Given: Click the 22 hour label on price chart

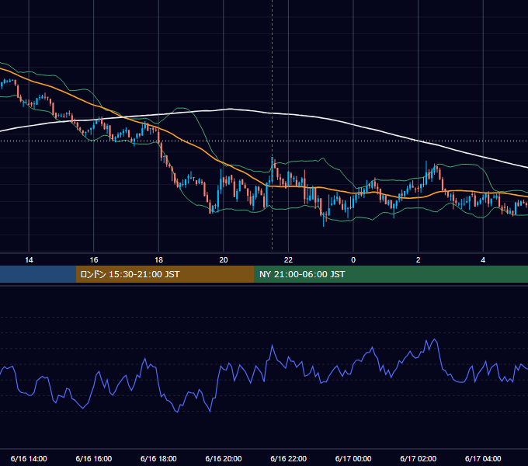Looking at the screenshot, I should (x=288, y=260).
